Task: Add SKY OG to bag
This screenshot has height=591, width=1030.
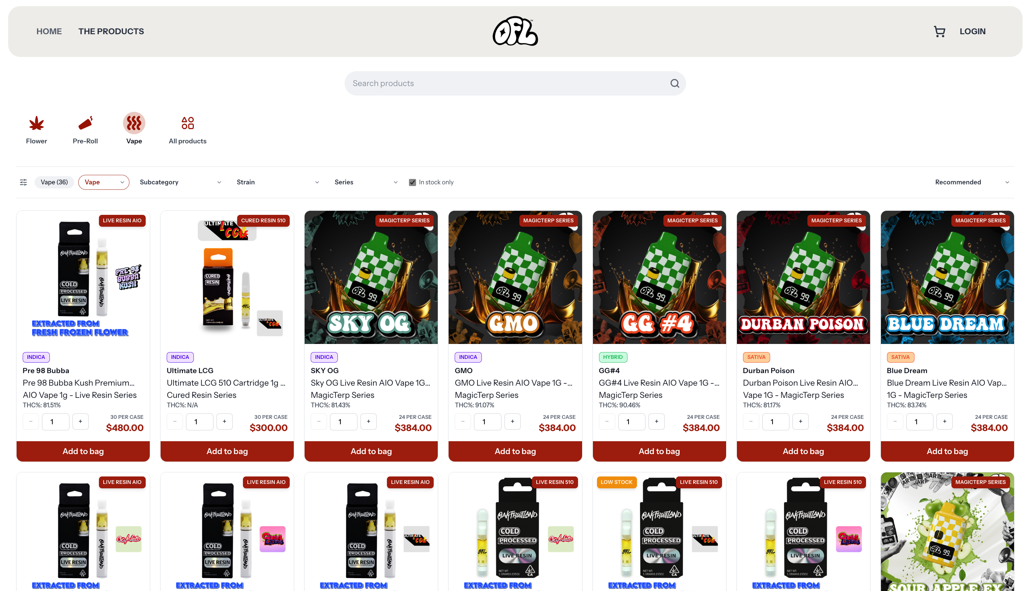Action: click(371, 451)
